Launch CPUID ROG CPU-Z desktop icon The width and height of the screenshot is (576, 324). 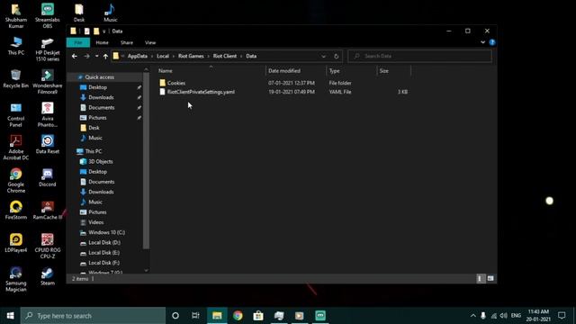pos(48,246)
